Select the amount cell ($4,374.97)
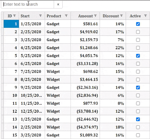The height and width of the screenshot is (139, 150). (x=85, y=127)
